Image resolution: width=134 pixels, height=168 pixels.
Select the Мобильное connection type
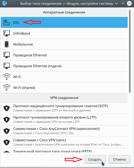64,44
